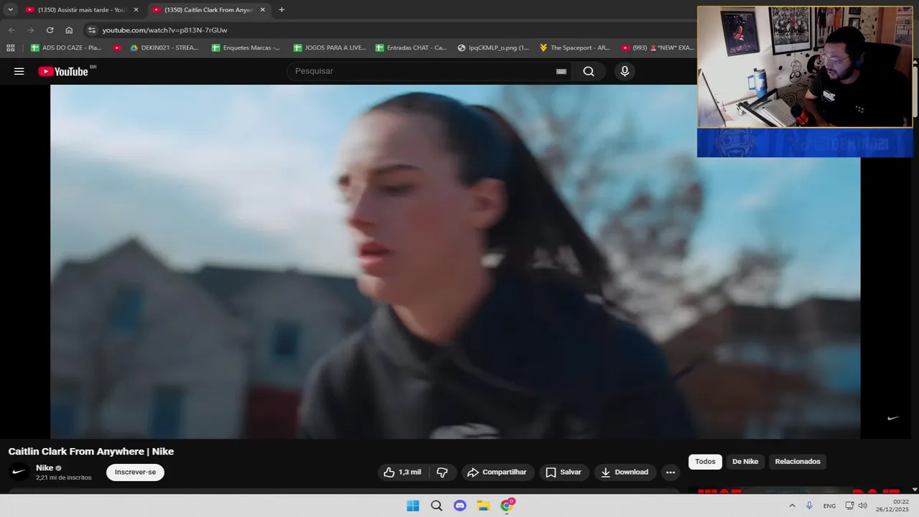Image resolution: width=919 pixels, height=517 pixels.
Task: Go to the YouTube home logo
Action: (x=63, y=71)
